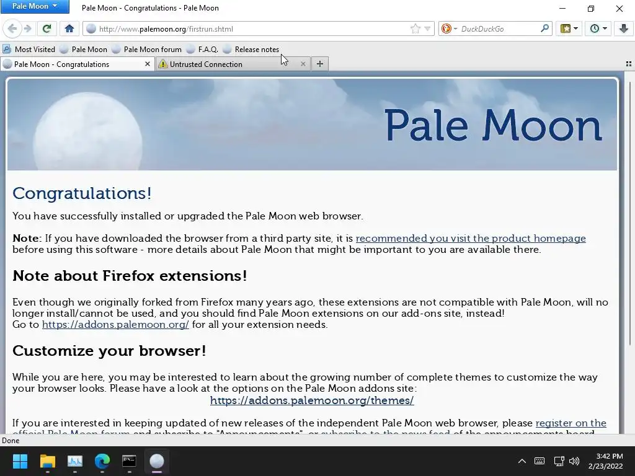
Task: Click the 'Customize your browser!' heading
Action: [109, 351]
